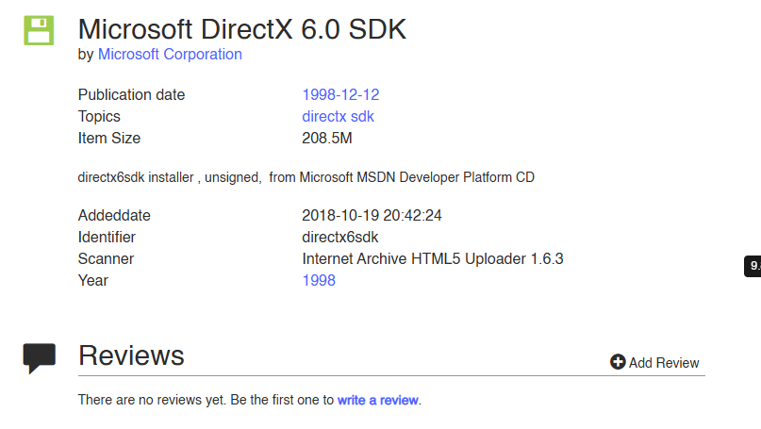Click the black badge at right edge

pos(753,267)
